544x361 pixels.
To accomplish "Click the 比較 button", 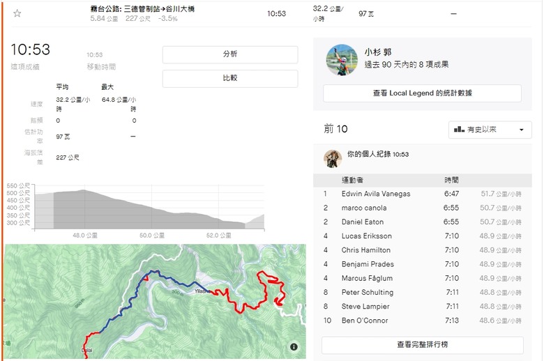I will click(230, 78).
